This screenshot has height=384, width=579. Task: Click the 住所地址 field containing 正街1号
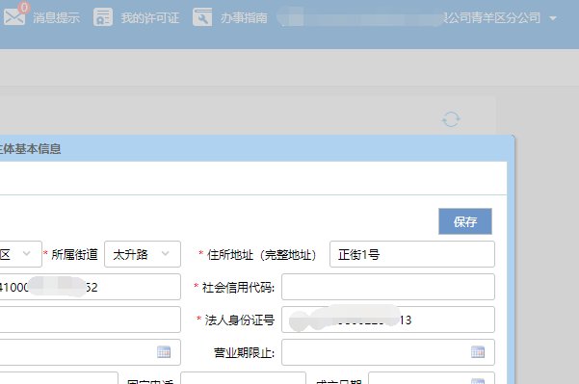coord(412,254)
